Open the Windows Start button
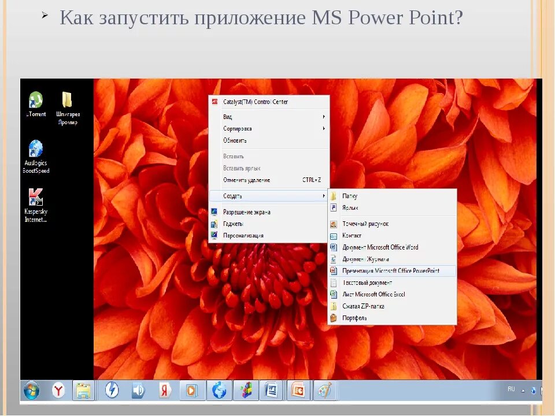This screenshot has width=555, height=416. [31, 391]
